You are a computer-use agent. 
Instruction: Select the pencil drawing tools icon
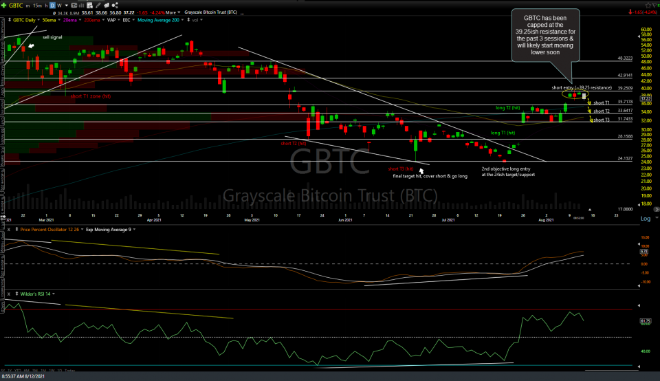(x=98, y=6)
